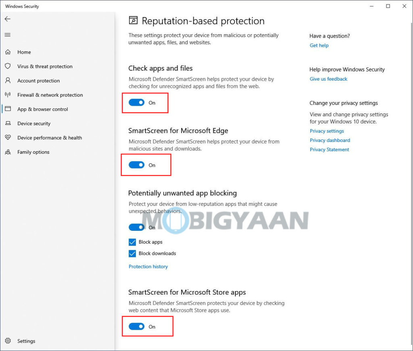Disable SmartScreen for Microsoft Edge

[136, 165]
